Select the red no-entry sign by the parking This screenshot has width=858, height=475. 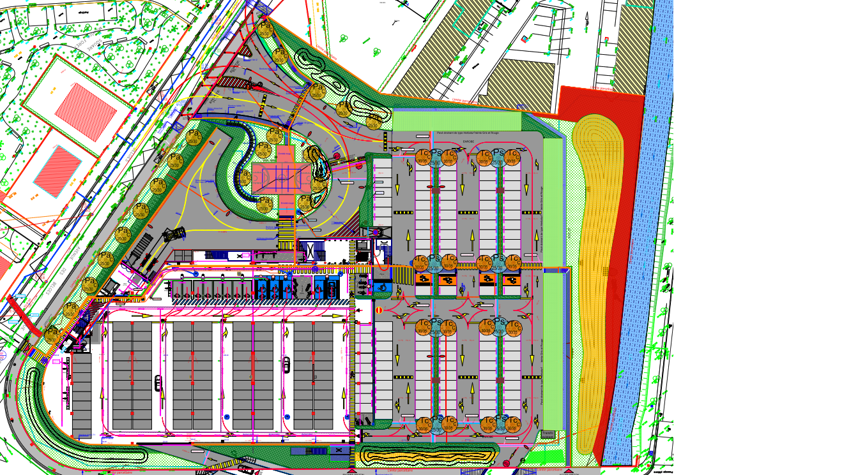[378, 311]
